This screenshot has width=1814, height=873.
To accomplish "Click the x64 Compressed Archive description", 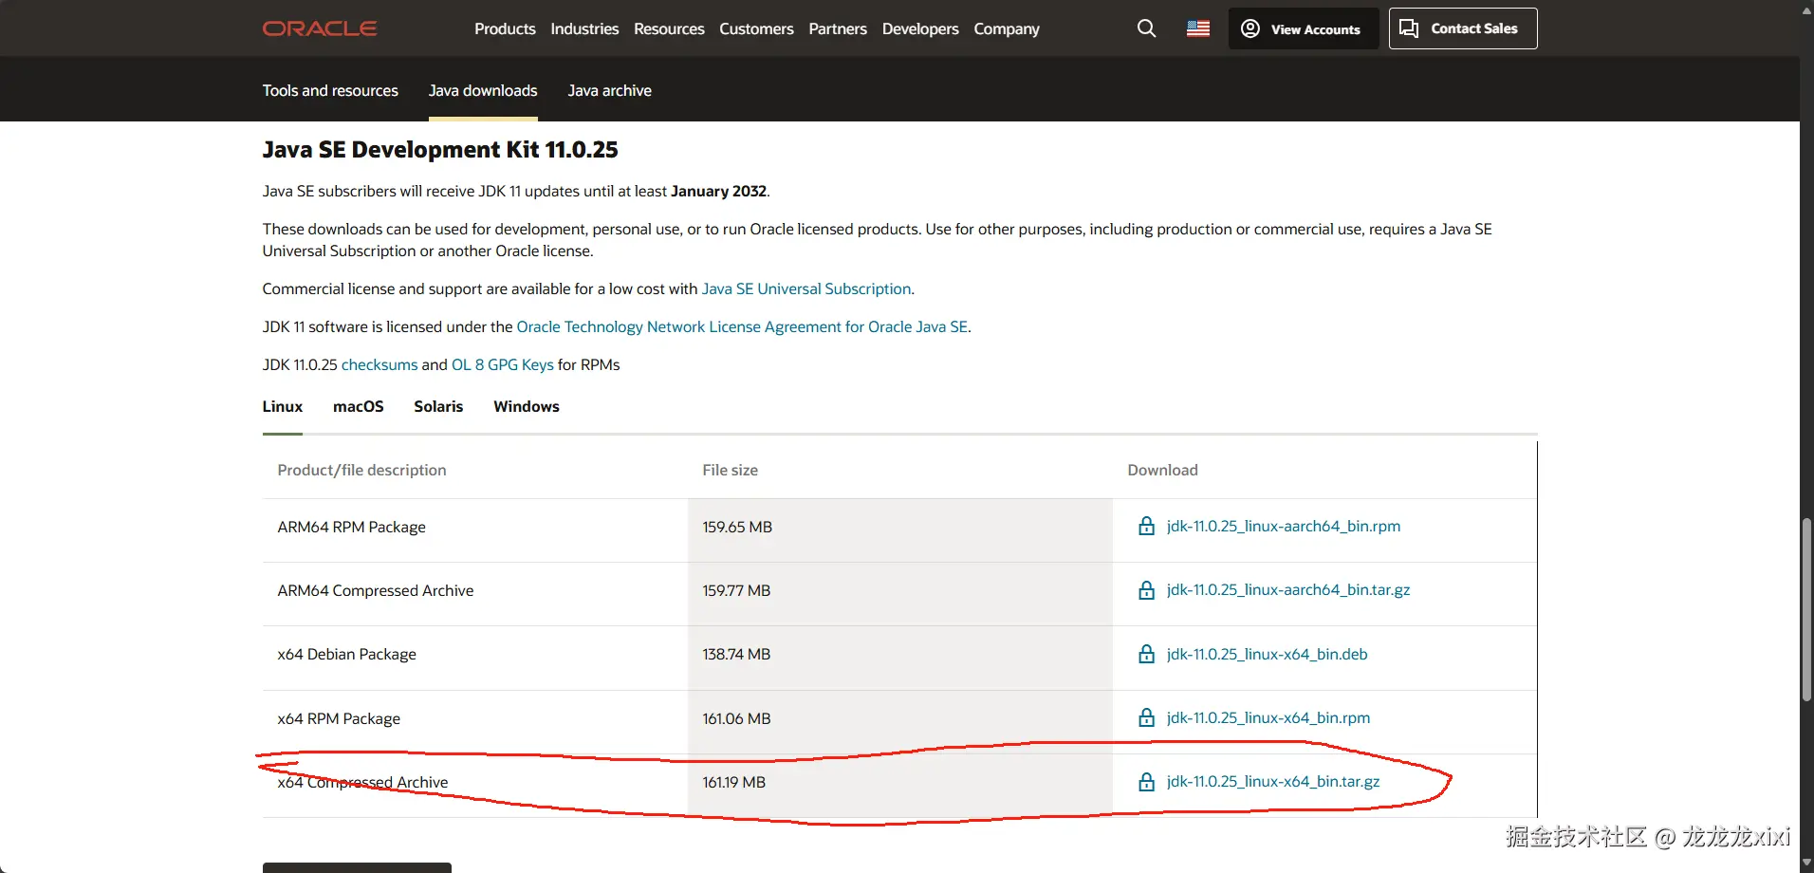I will pos(362,782).
